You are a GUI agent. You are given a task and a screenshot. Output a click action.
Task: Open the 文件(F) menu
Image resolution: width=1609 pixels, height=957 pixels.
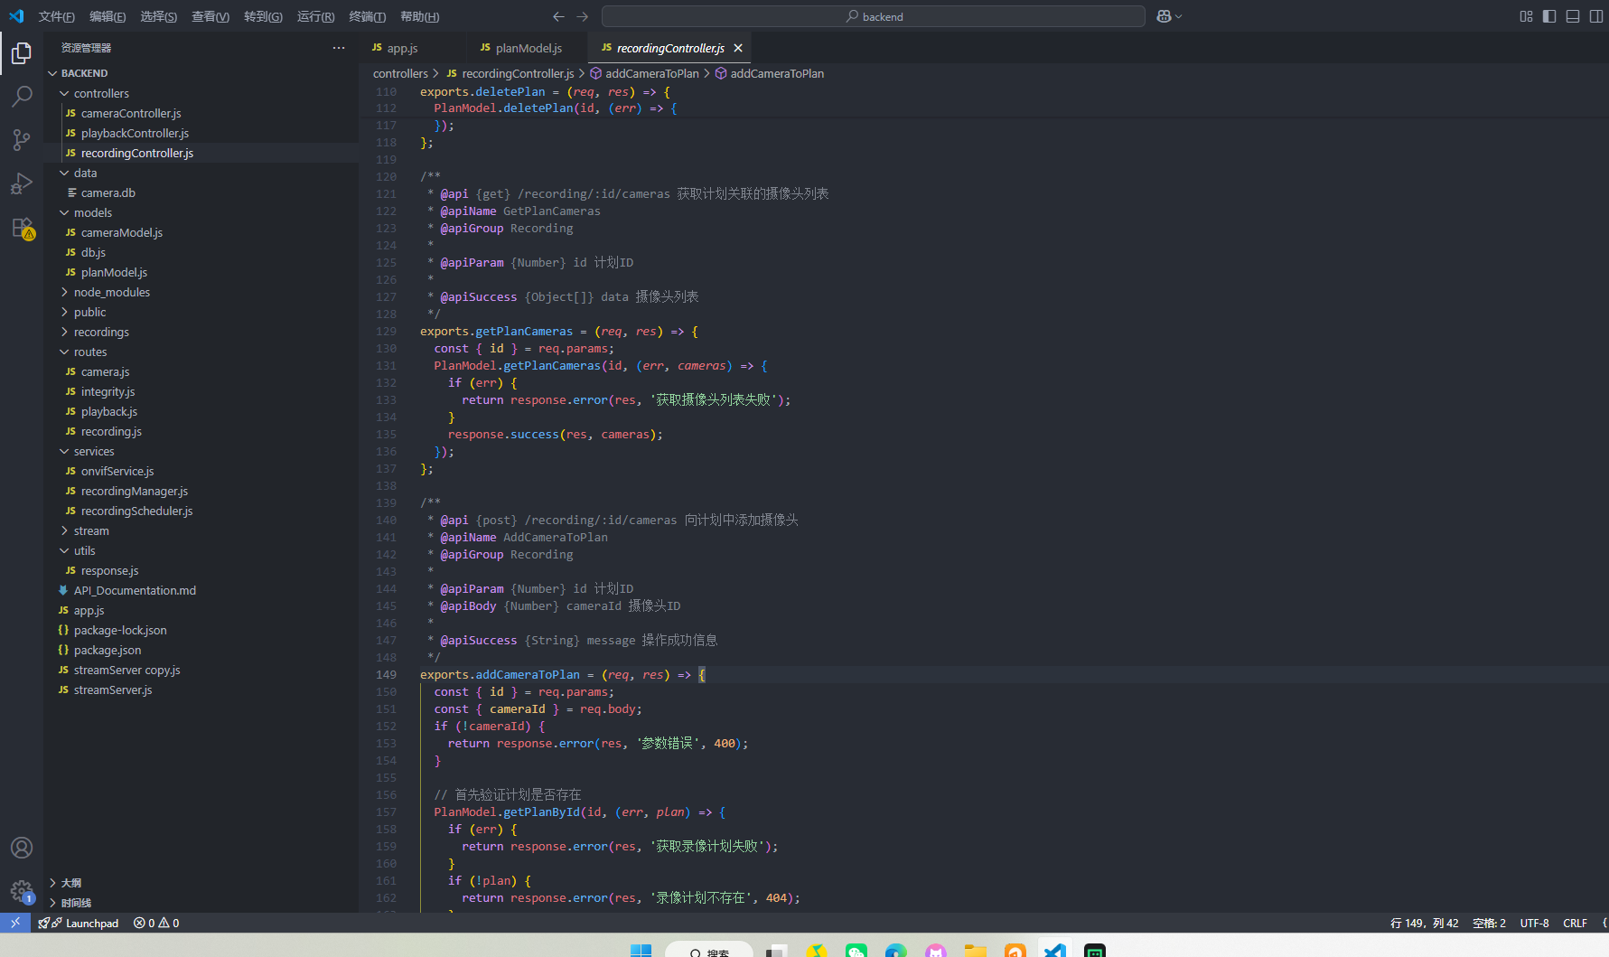pos(57,16)
